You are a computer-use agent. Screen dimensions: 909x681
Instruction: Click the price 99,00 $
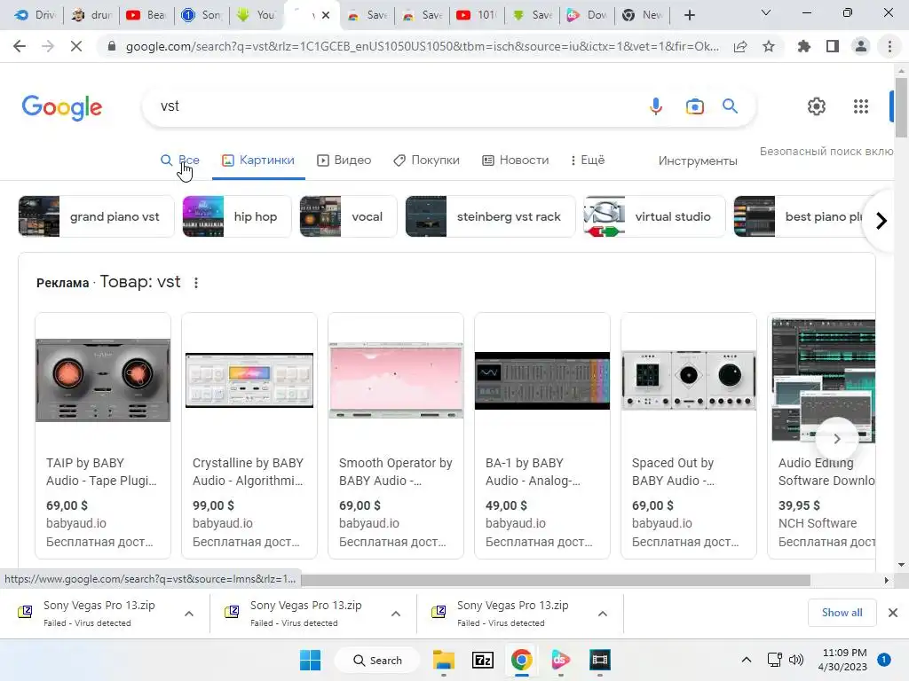click(213, 505)
